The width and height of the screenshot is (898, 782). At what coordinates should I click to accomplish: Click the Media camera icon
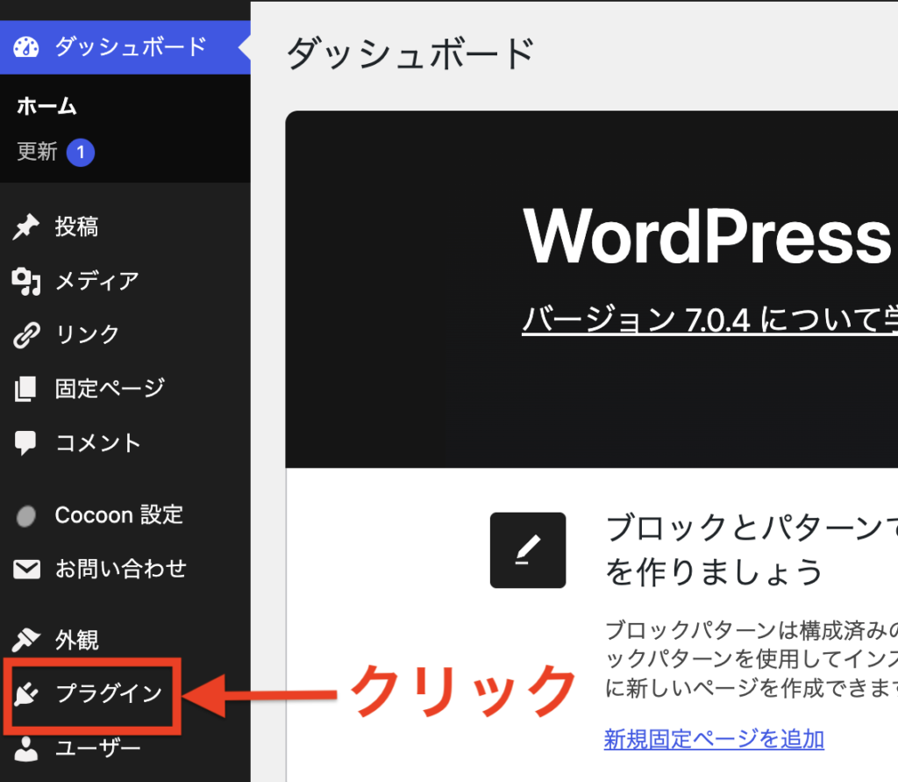pos(25,281)
